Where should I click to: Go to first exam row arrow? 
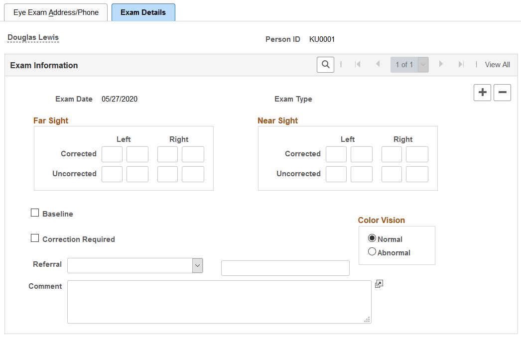tap(358, 64)
